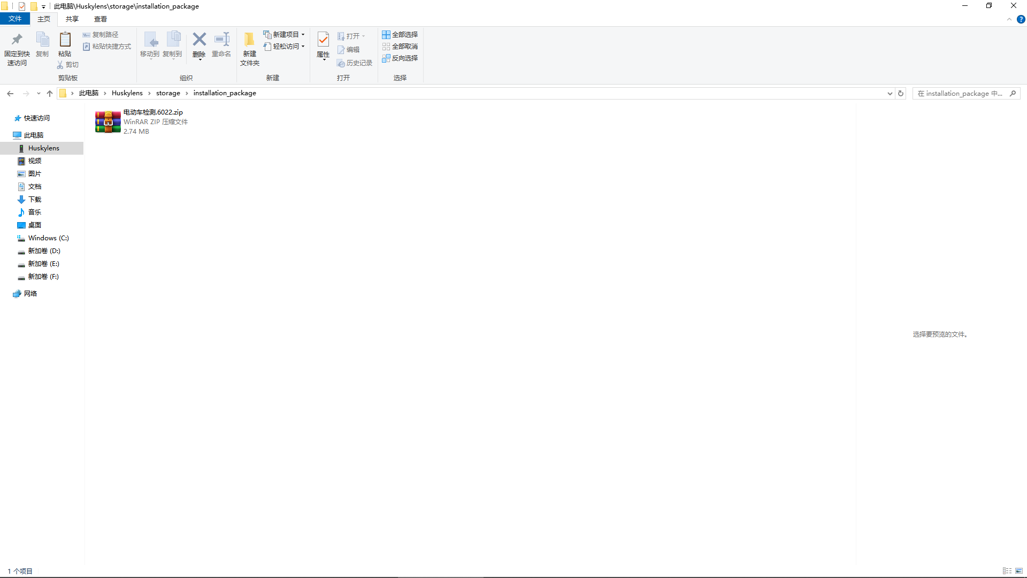
Task: Expand the 新建项目 dropdown
Action: [302, 34]
